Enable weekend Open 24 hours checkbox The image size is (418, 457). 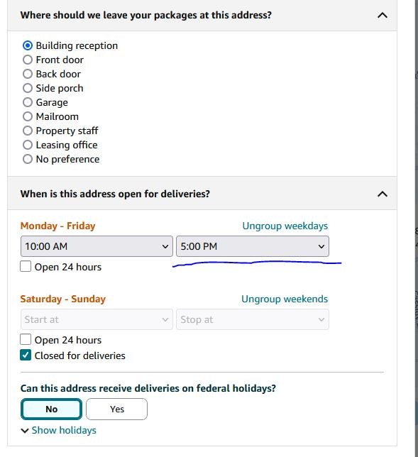26,339
